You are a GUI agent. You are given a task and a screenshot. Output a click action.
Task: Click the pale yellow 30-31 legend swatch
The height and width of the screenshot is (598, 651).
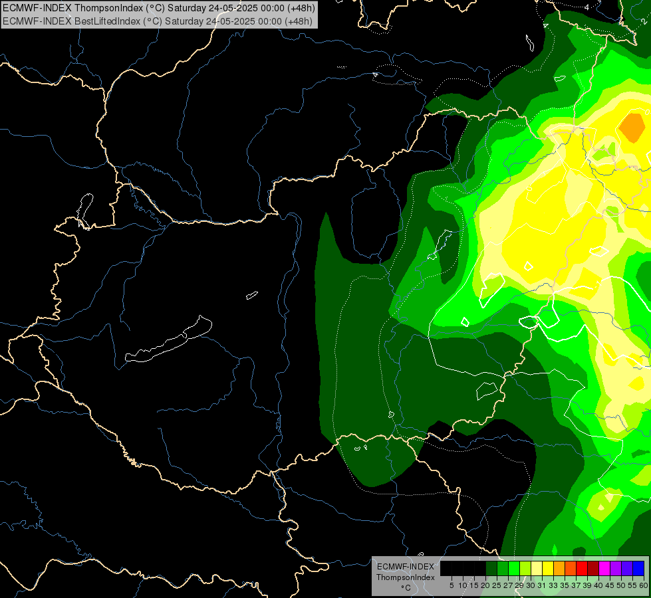537,568
